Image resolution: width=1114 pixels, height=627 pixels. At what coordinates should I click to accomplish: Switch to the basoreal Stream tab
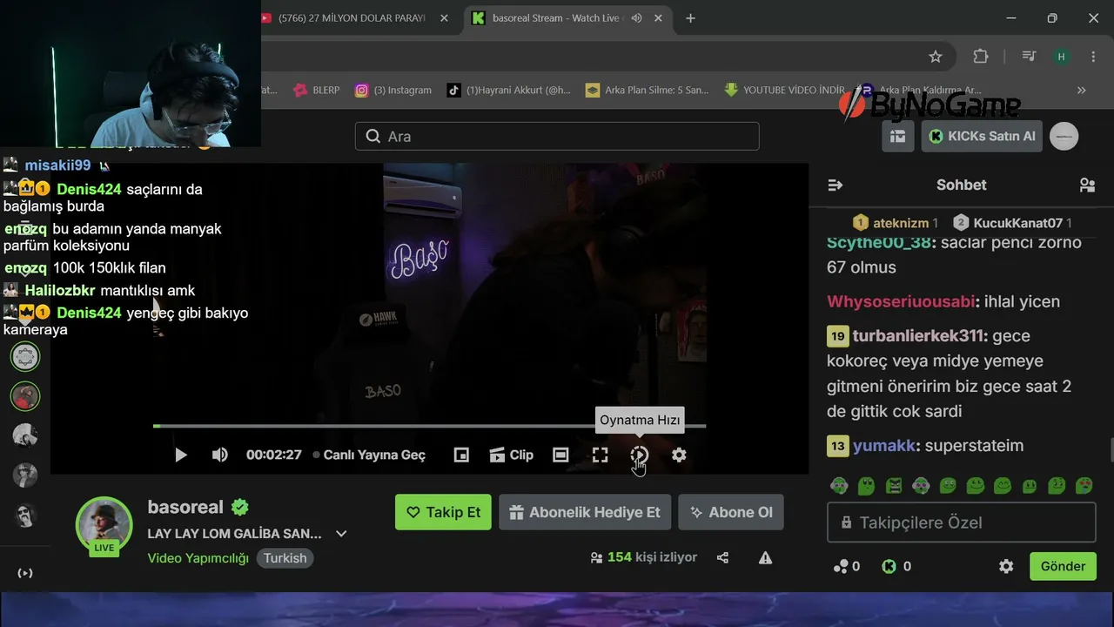click(557, 18)
